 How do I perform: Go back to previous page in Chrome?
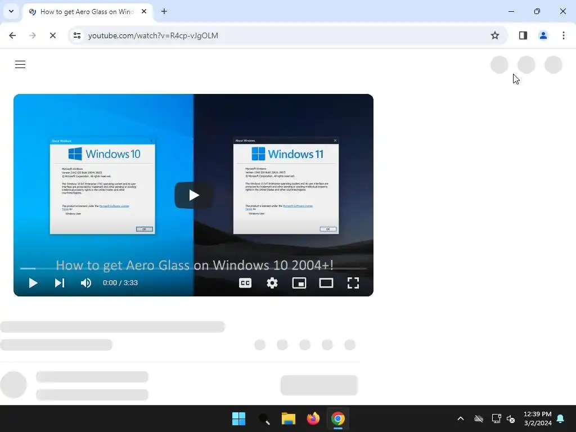(12, 35)
